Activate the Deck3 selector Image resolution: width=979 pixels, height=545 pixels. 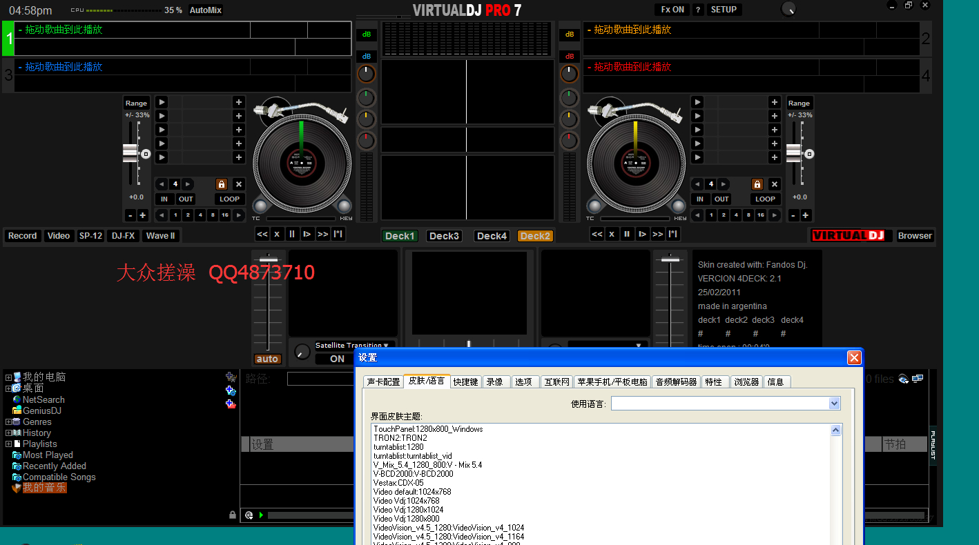pyautogui.click(x=445, y=236)
